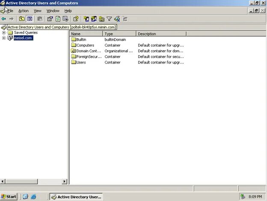Click tree pane scrollbar left arrow
This screenshot has height=201, width=267.
tap(3, 181)
